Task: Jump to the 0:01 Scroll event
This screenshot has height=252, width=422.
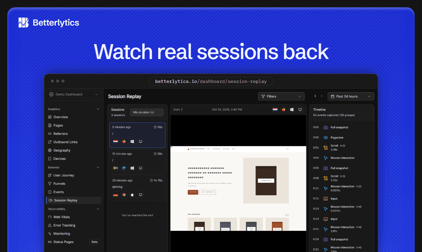Action: 342,148
